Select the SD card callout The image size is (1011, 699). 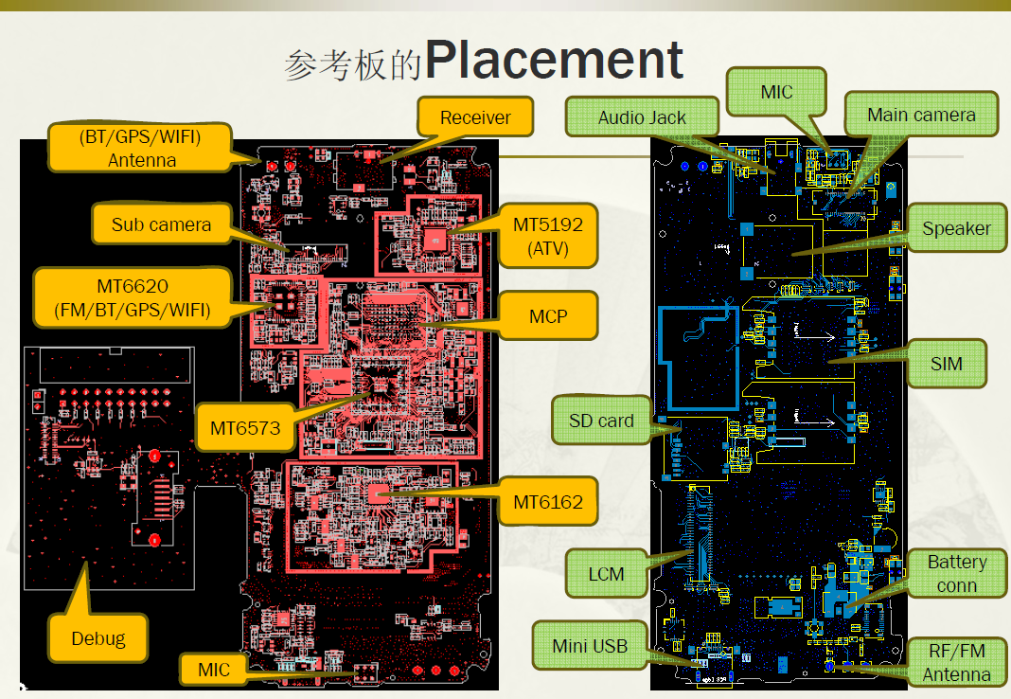click(601, 421)
